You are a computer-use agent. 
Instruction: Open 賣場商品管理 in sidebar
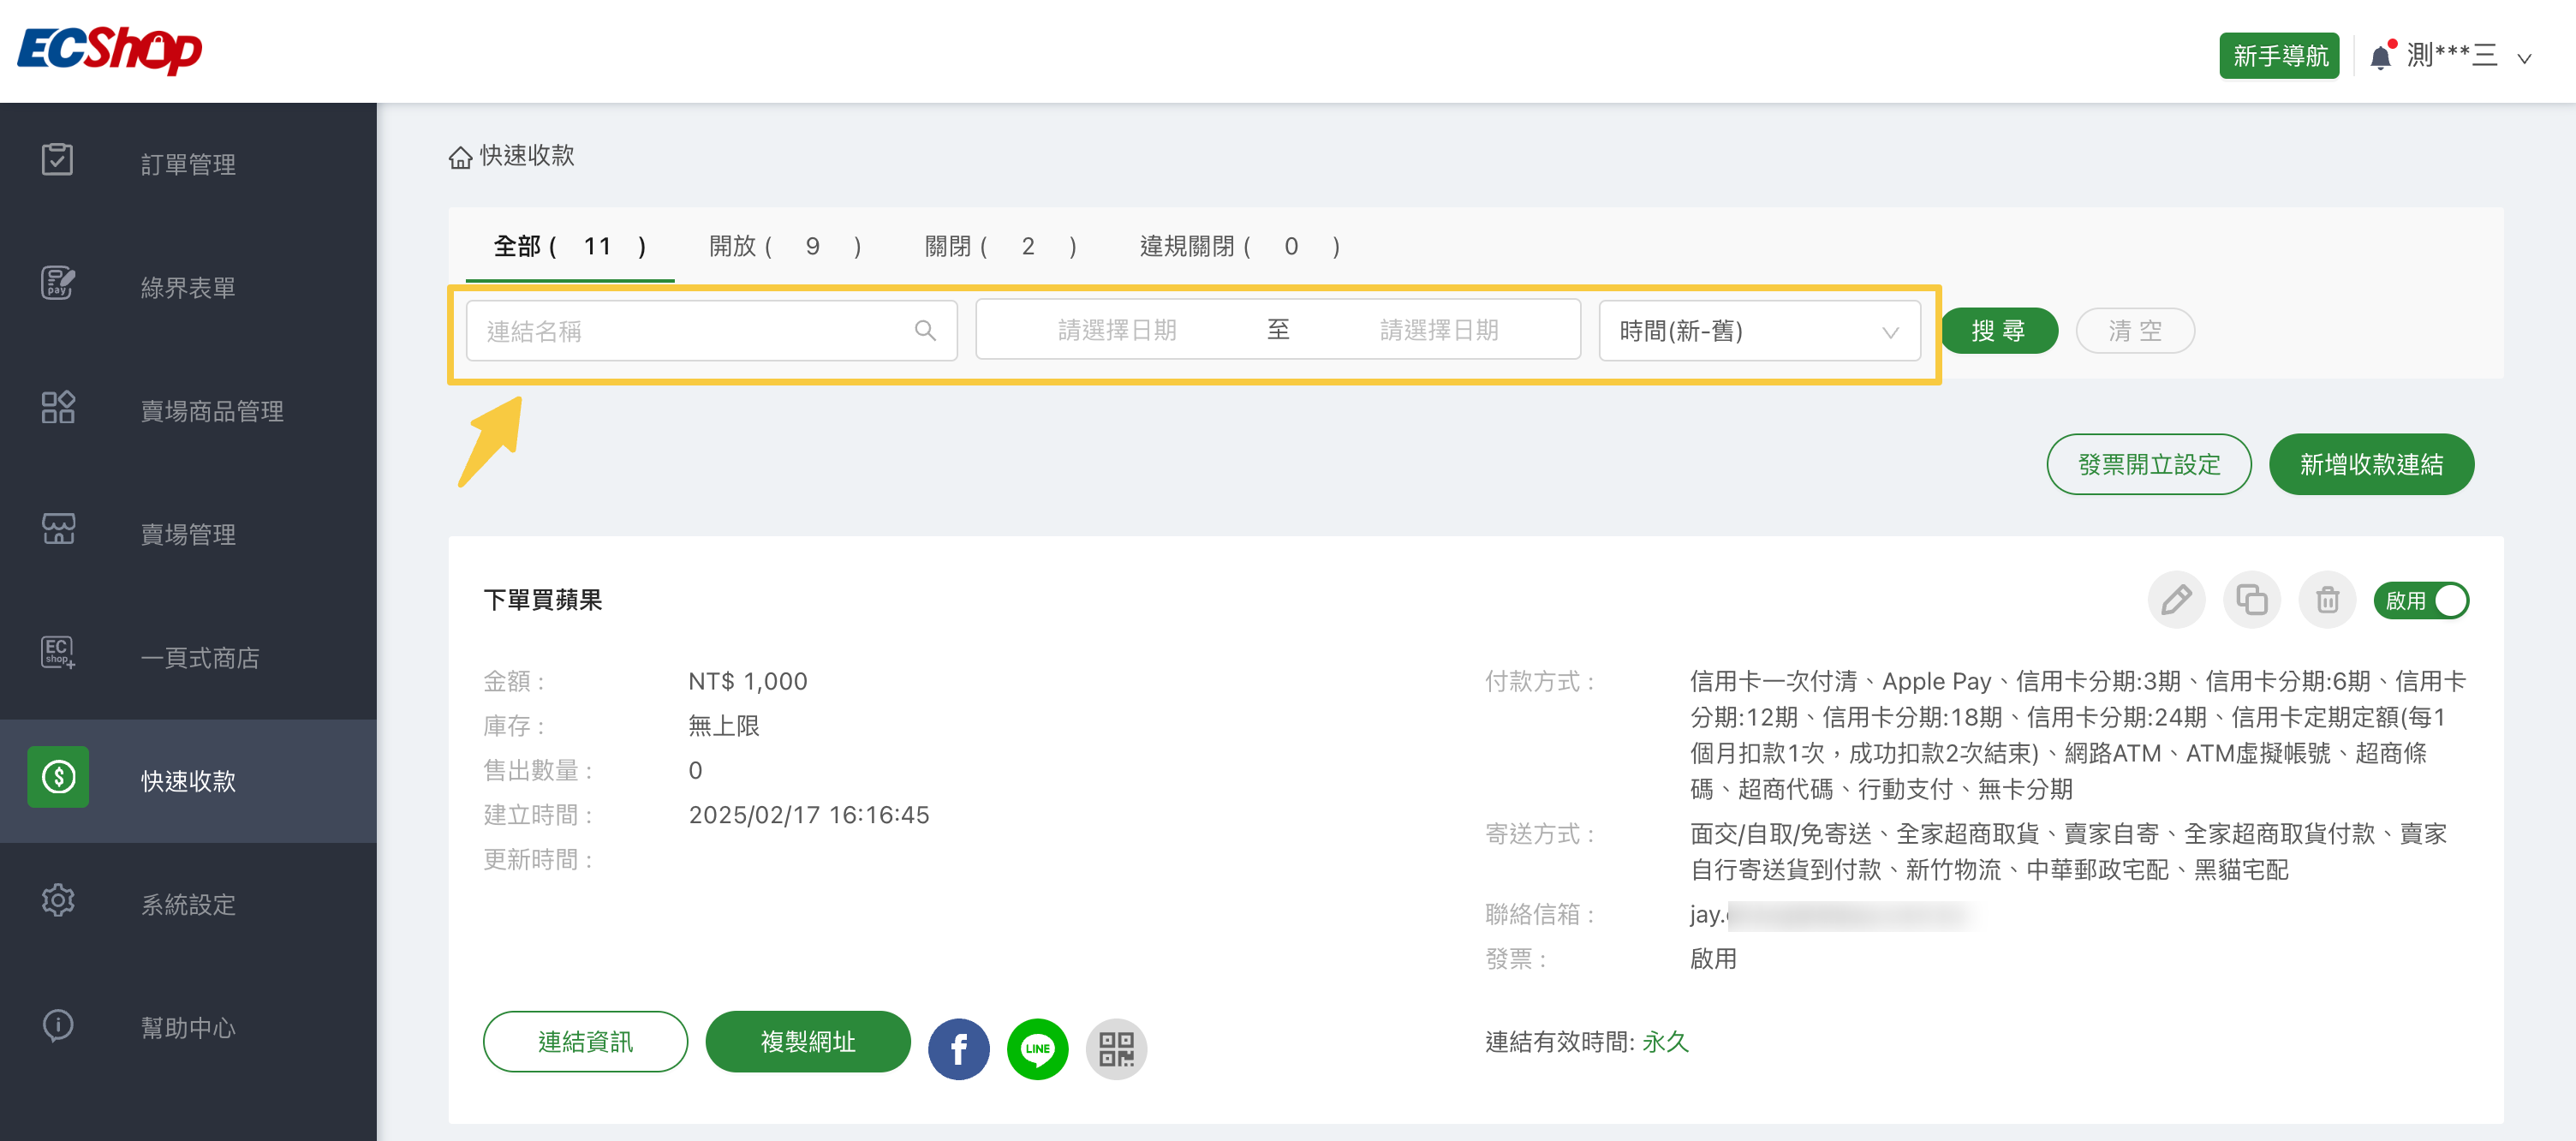(188, 411)
